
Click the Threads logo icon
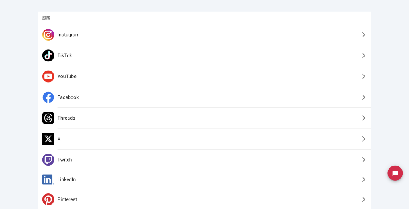tap(48, 118)
